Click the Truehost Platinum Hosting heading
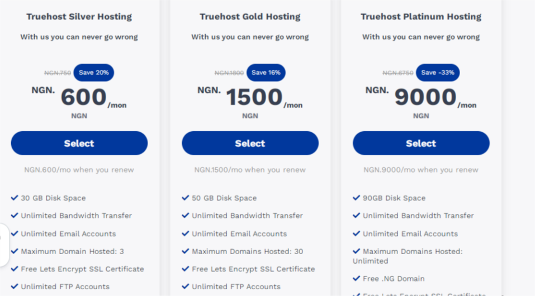The height and width of the screenshot is (296, 535). (421, 17)
